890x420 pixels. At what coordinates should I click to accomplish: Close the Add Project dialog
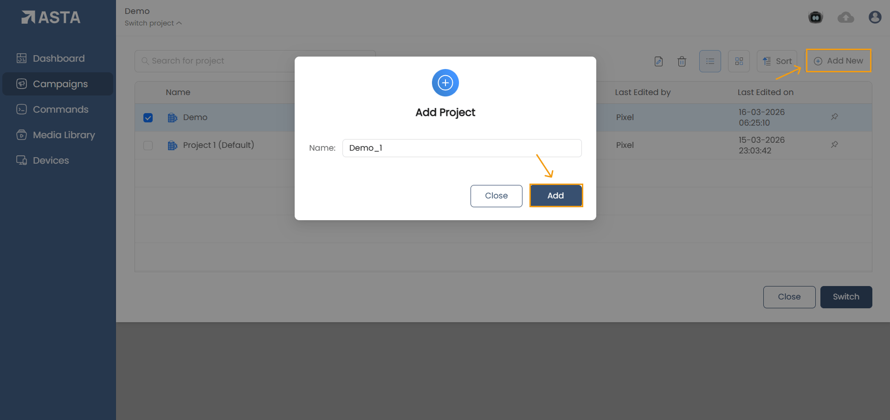[x=496, y=196]
